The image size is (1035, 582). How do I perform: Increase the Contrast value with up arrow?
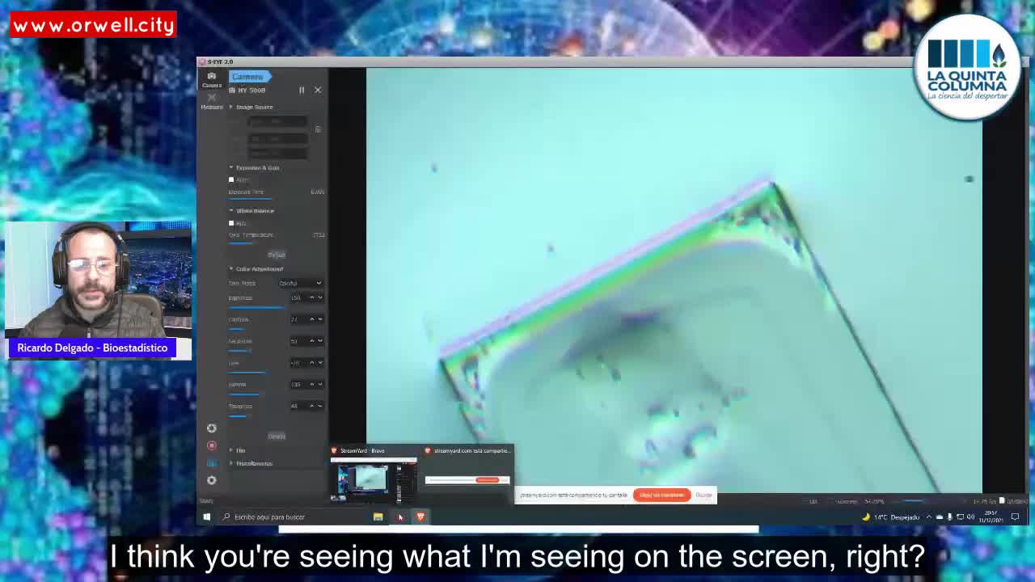312,318
